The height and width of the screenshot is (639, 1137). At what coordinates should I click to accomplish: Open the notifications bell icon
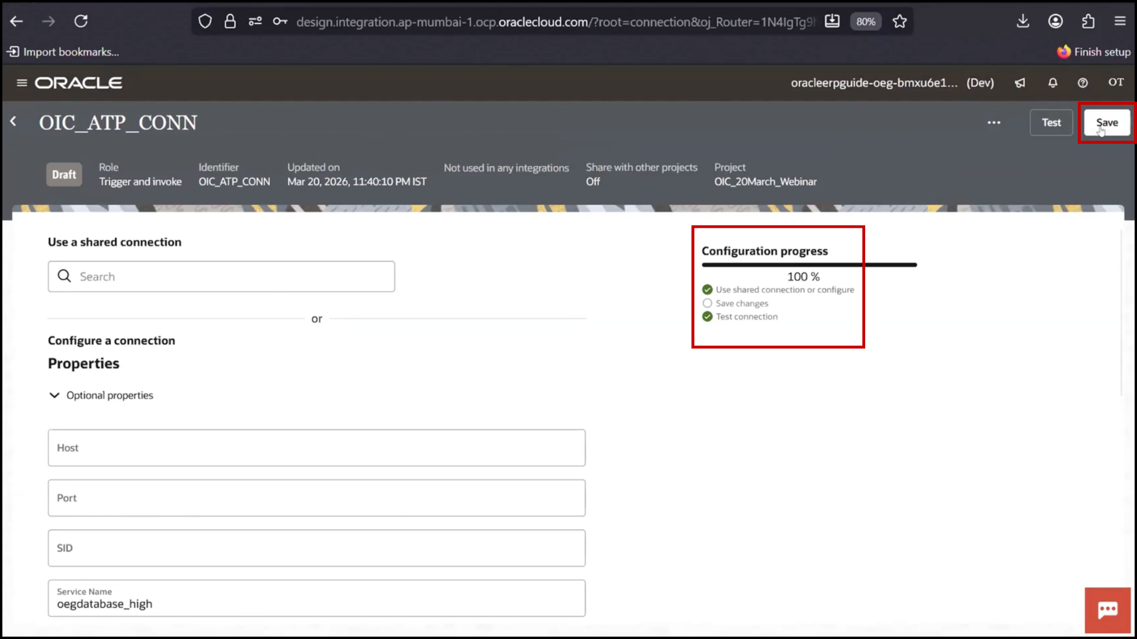1052,83
